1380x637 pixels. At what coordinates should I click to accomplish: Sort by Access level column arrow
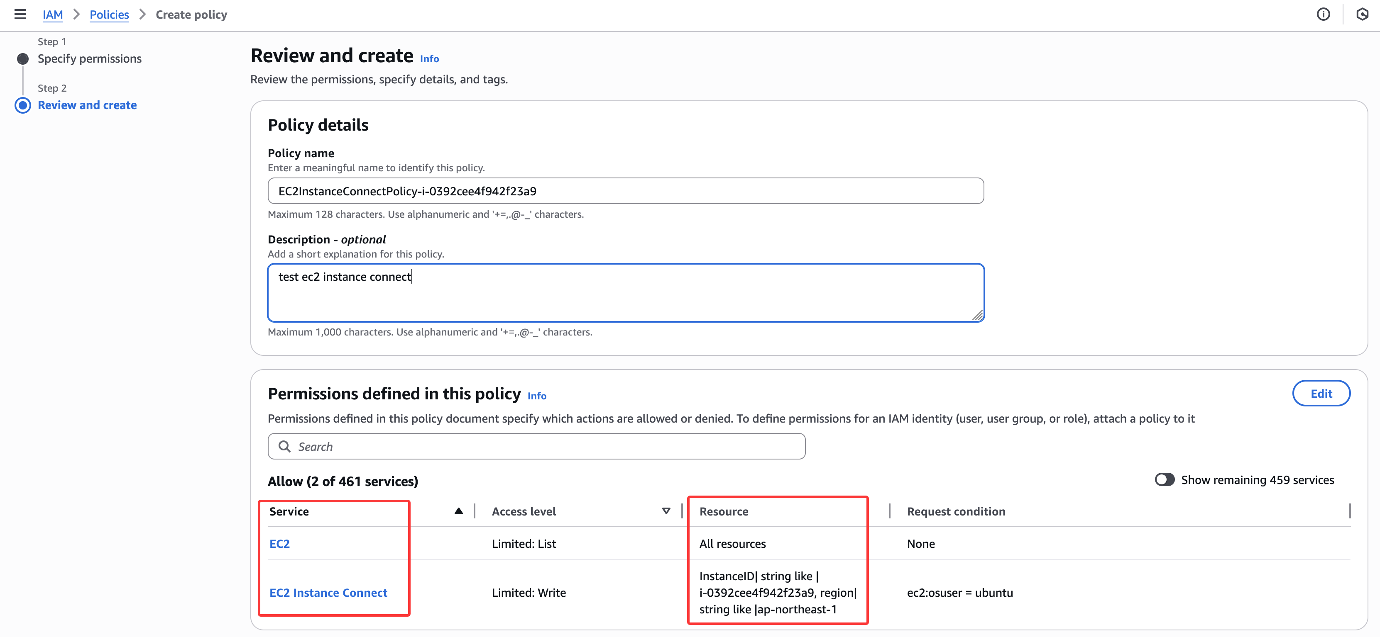click(x=666, y=511)
